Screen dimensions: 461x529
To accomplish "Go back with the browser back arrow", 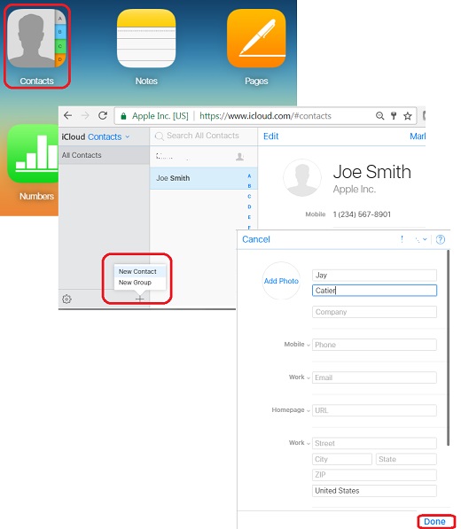I will (68, 116).
